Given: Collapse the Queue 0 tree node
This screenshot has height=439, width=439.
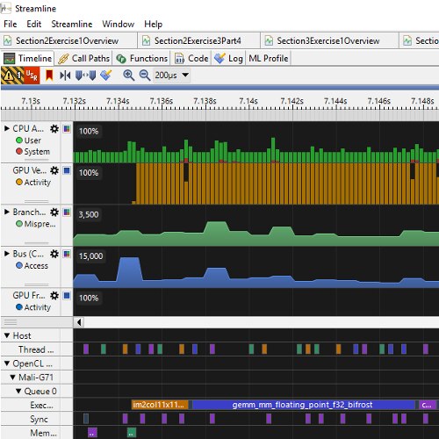Looking at the screenshot, I should click(18, 391).
